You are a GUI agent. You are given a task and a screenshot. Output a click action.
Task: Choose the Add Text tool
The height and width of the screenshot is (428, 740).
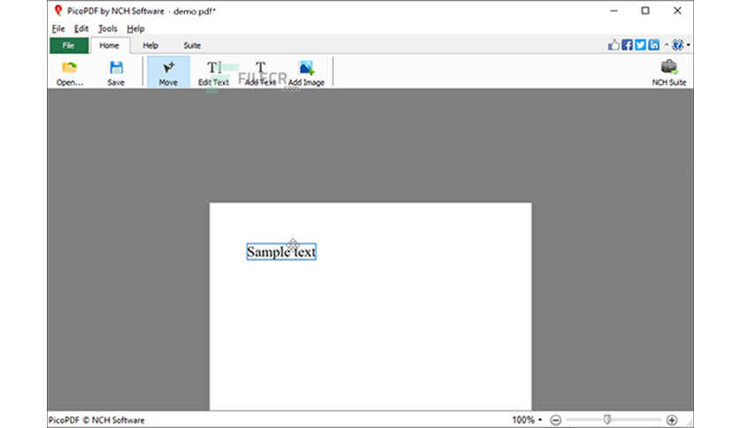pyautogui.click(x=260, y=72)
